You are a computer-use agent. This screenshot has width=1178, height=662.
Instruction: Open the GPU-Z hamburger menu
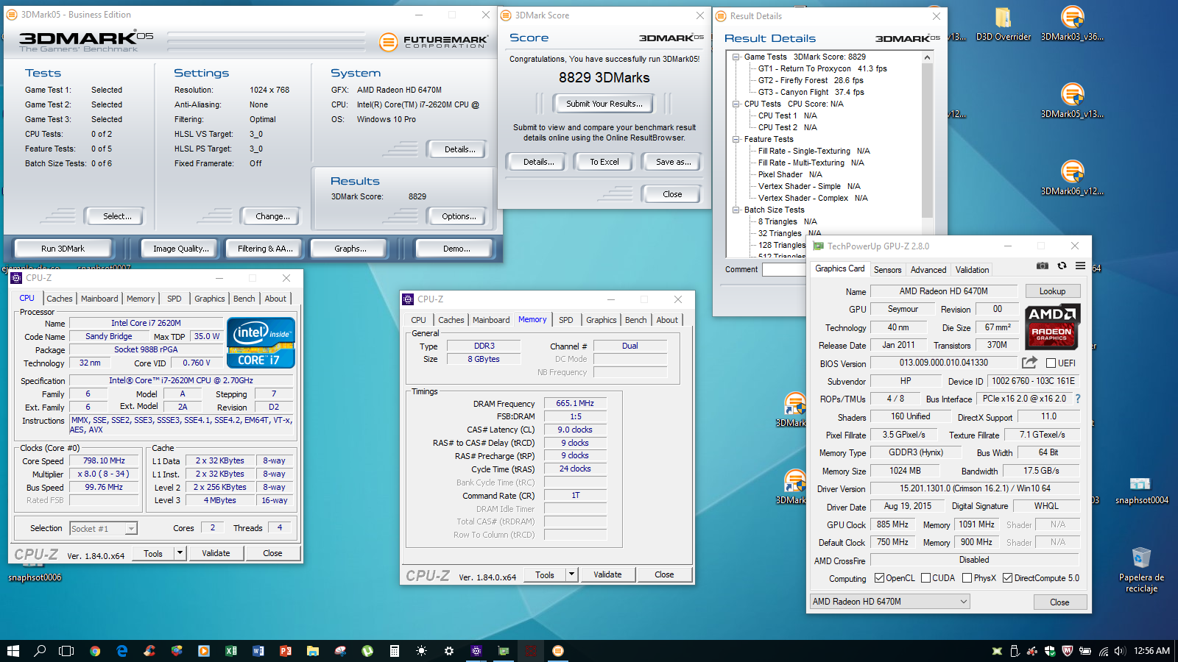1080,266
